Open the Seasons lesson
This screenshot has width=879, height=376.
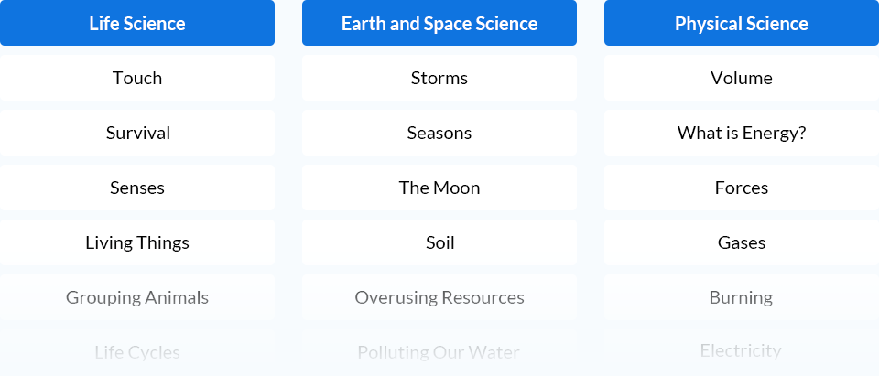(439, 133)
